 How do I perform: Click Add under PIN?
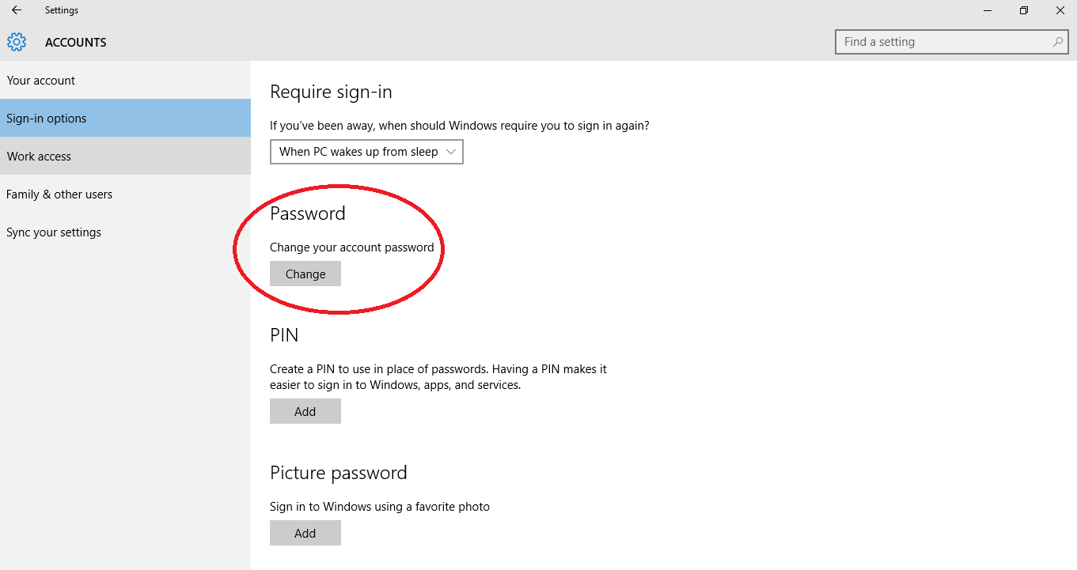pyautogui.click(x=305, y=411)
